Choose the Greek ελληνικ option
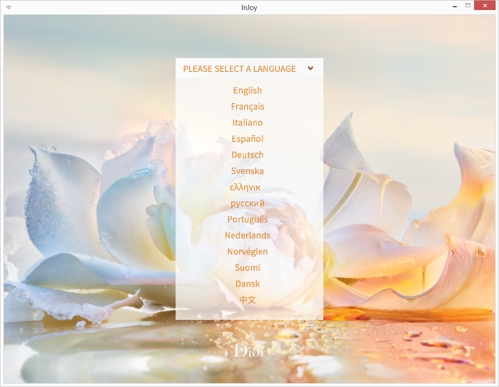This screenshot has width=499, height=387. click(x=245, y=188)
